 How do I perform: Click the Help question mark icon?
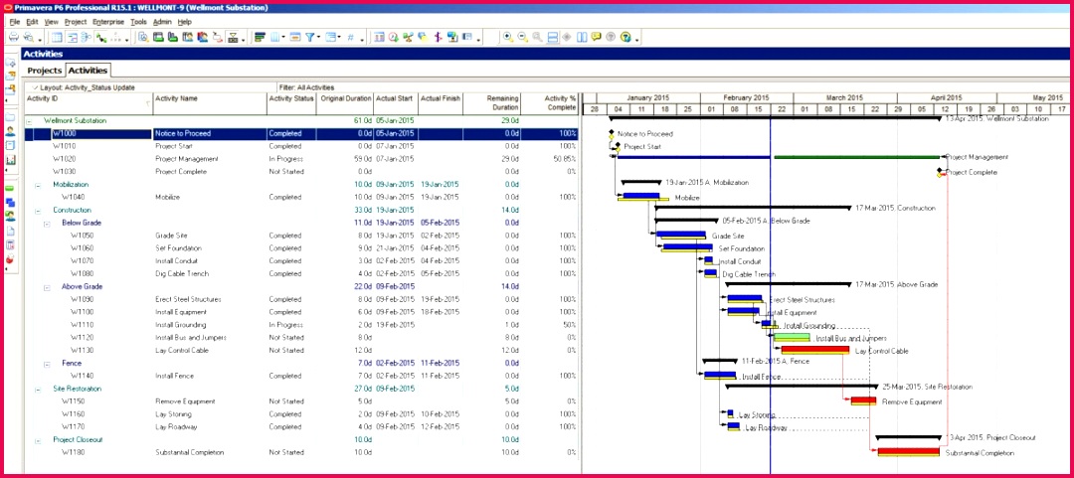[625, 37]
